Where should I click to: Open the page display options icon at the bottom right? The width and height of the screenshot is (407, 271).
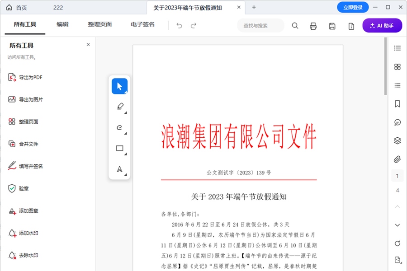398,260
